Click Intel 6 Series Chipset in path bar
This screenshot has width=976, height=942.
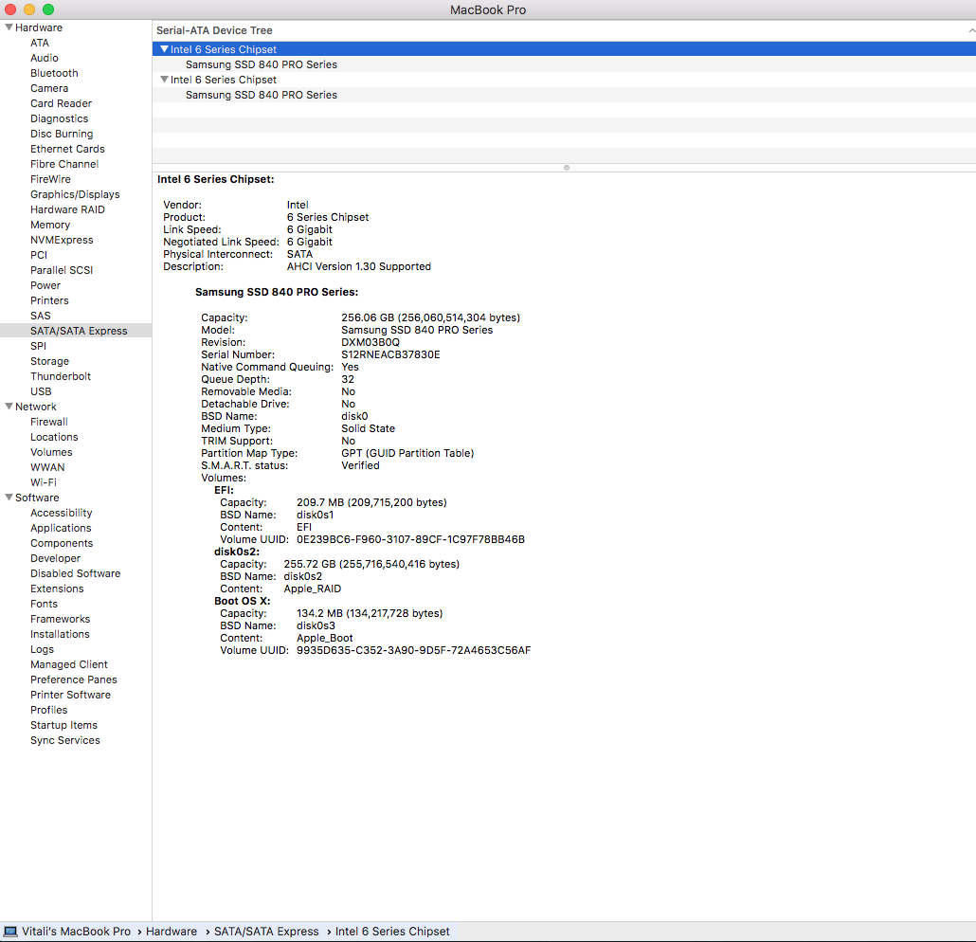[392, 932]
